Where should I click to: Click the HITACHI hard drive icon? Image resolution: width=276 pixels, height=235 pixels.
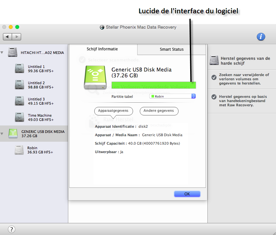pos(12,52)
